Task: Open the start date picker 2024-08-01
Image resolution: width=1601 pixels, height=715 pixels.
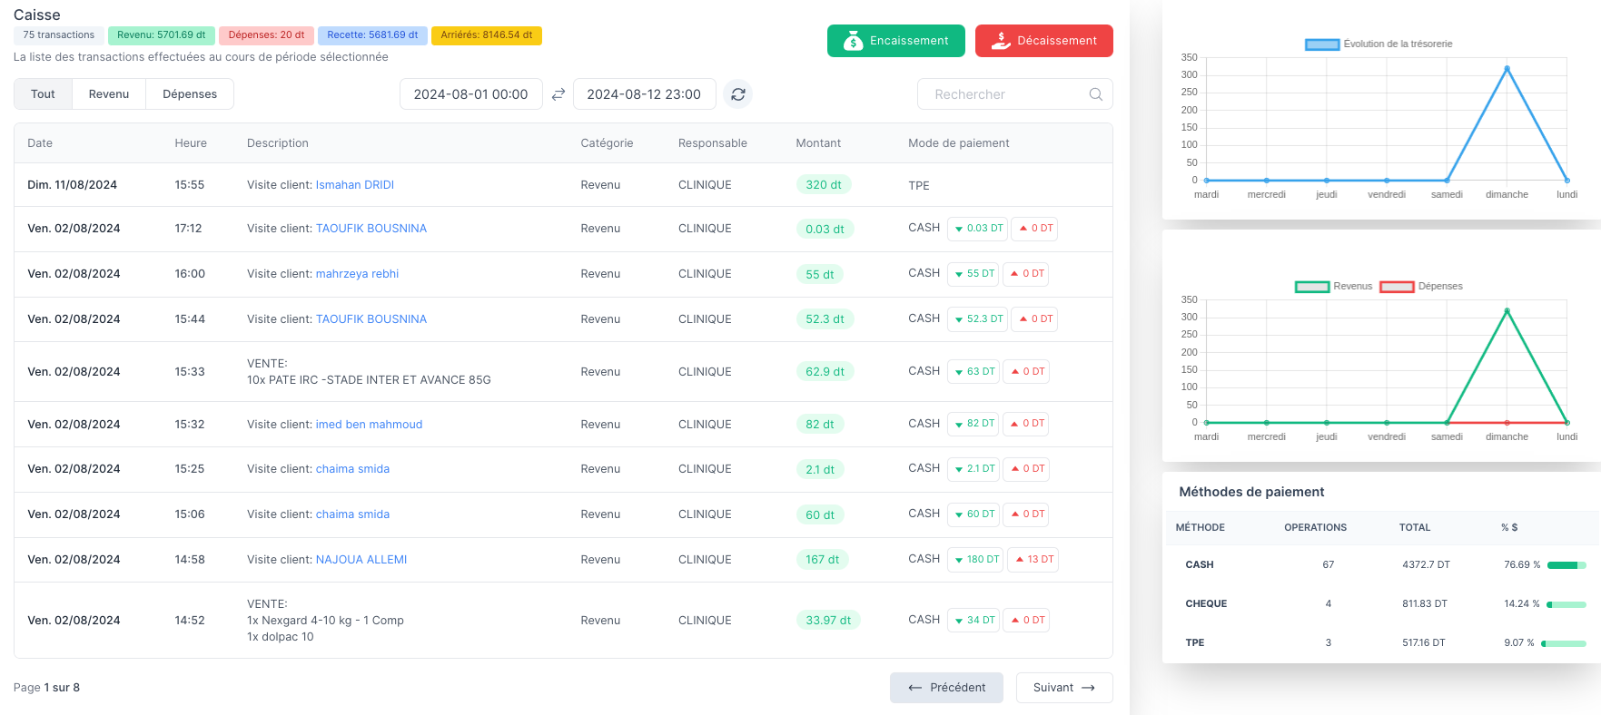Action: tap(470, 94)
